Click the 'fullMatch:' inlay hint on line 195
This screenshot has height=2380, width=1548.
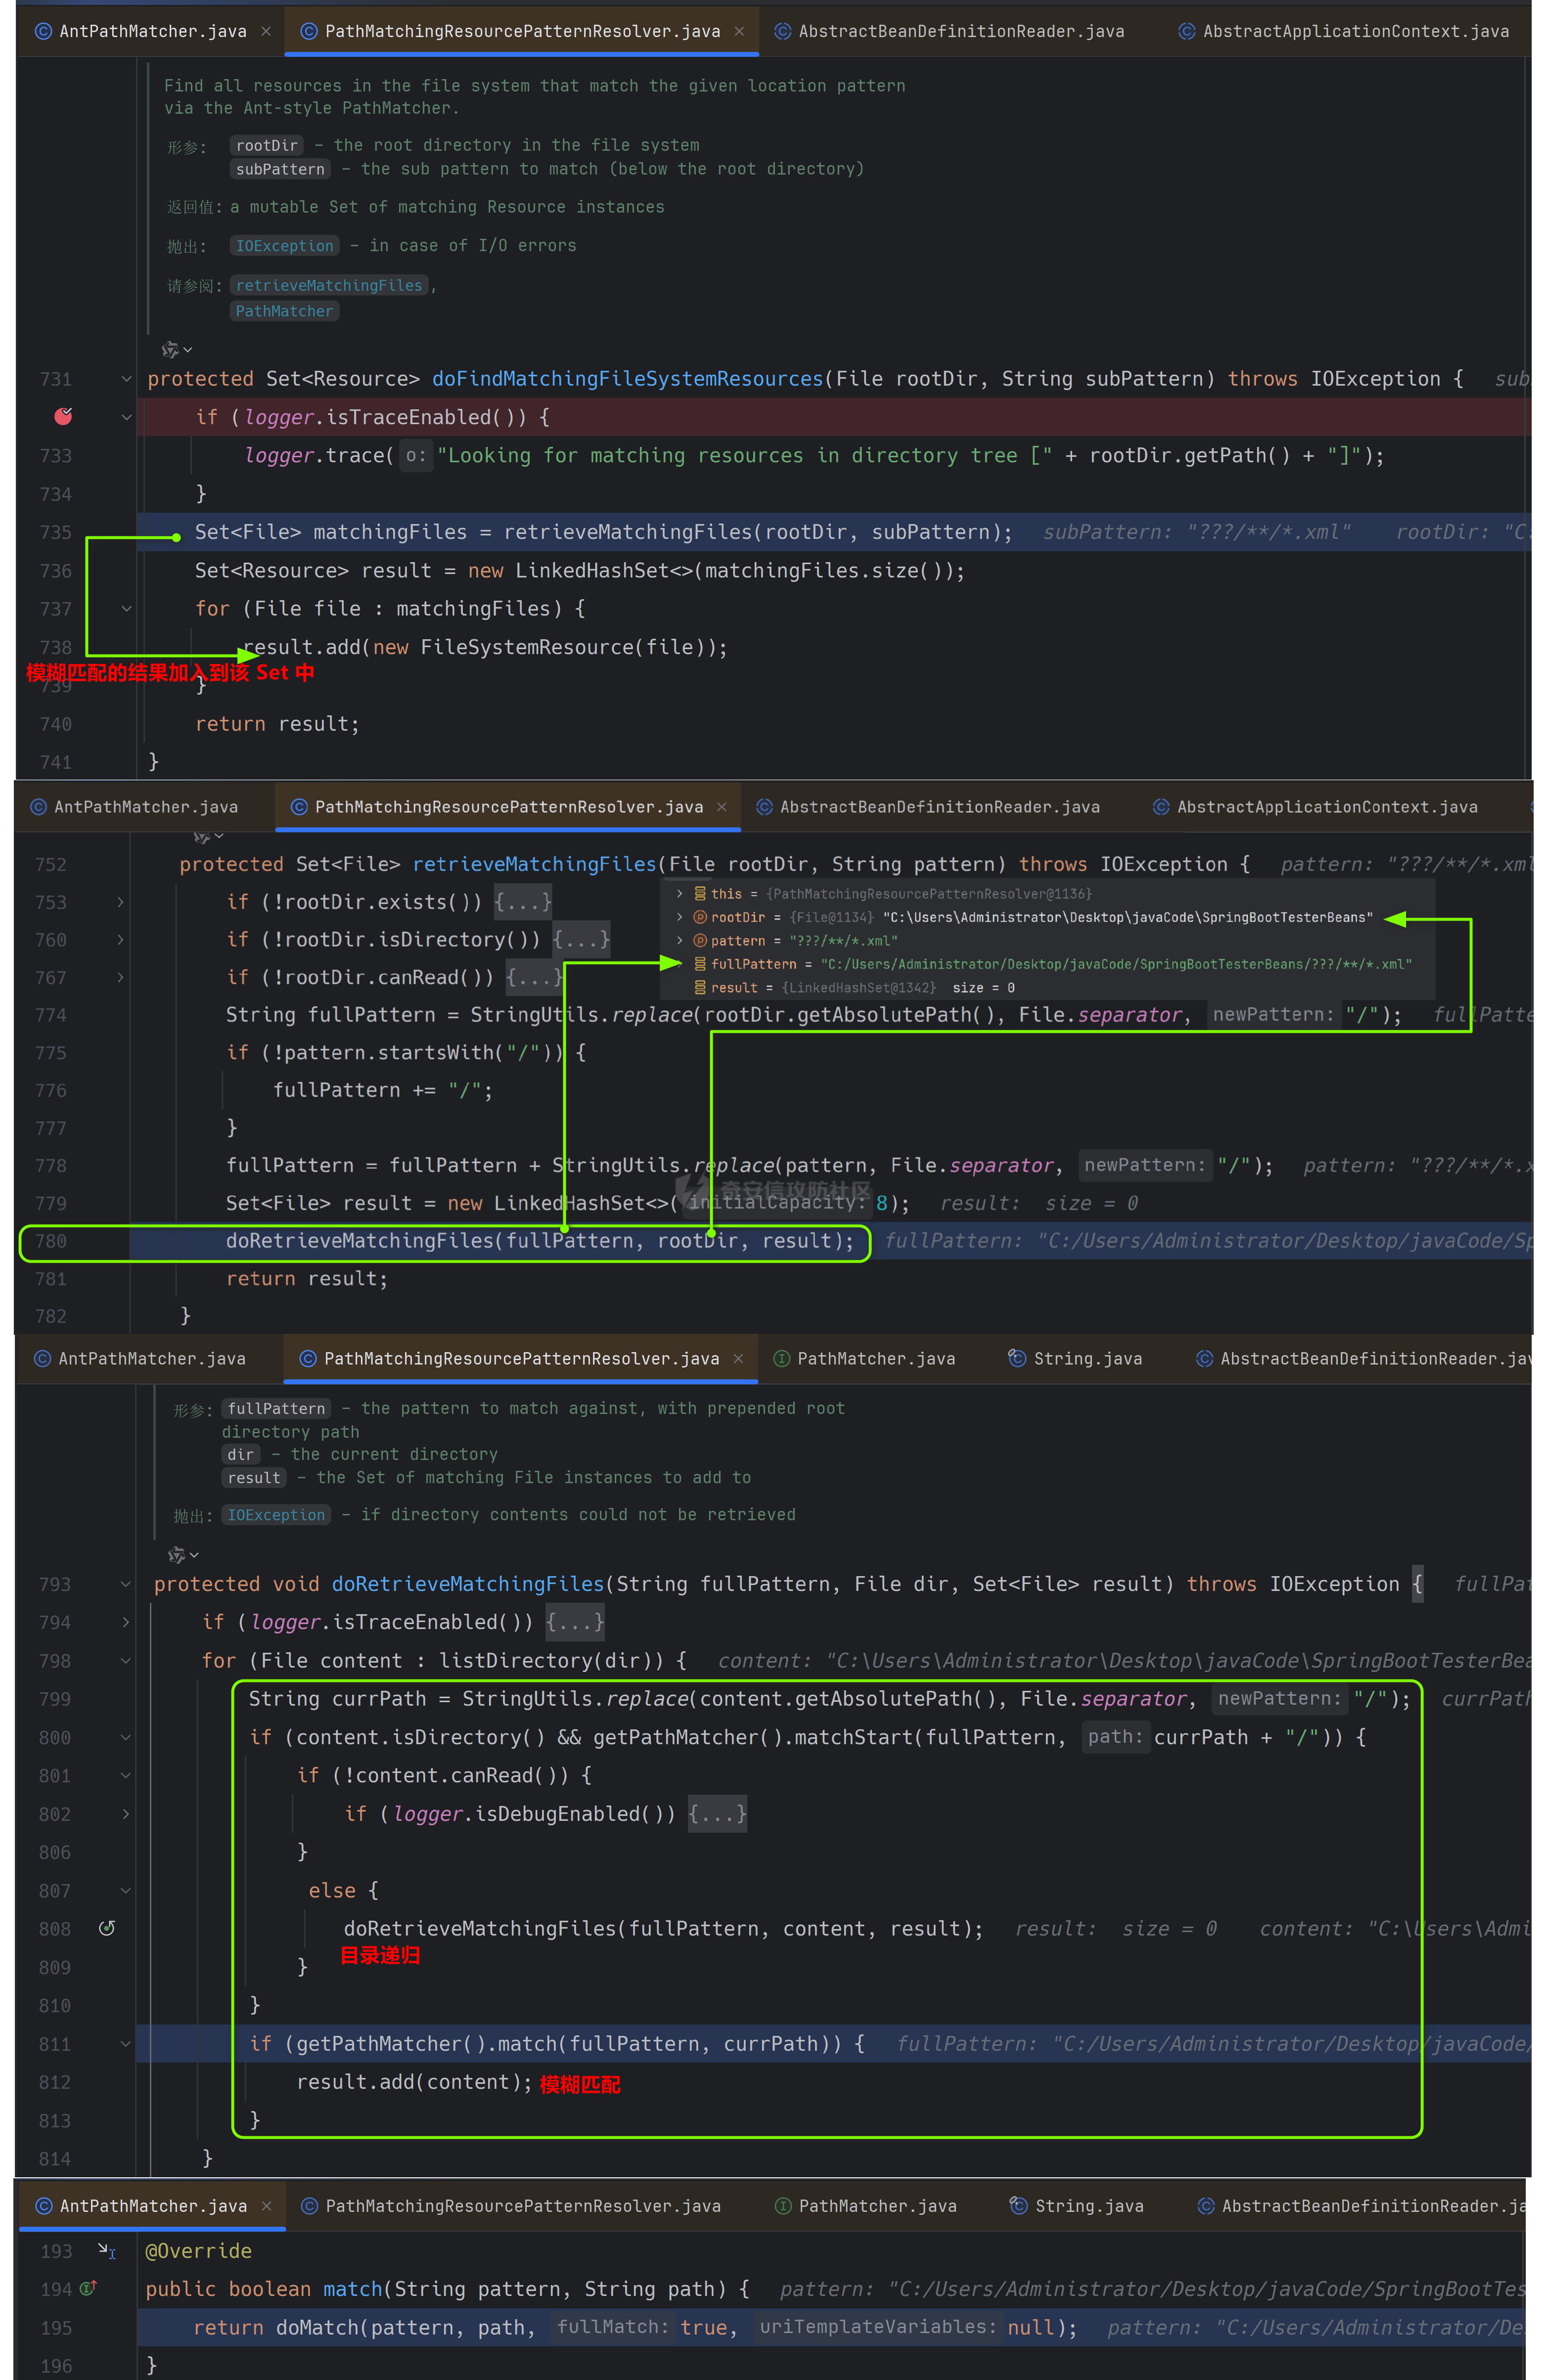(x=612, y=2326)
